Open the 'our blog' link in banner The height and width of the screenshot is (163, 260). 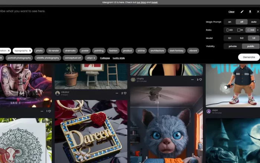(141, 2)
